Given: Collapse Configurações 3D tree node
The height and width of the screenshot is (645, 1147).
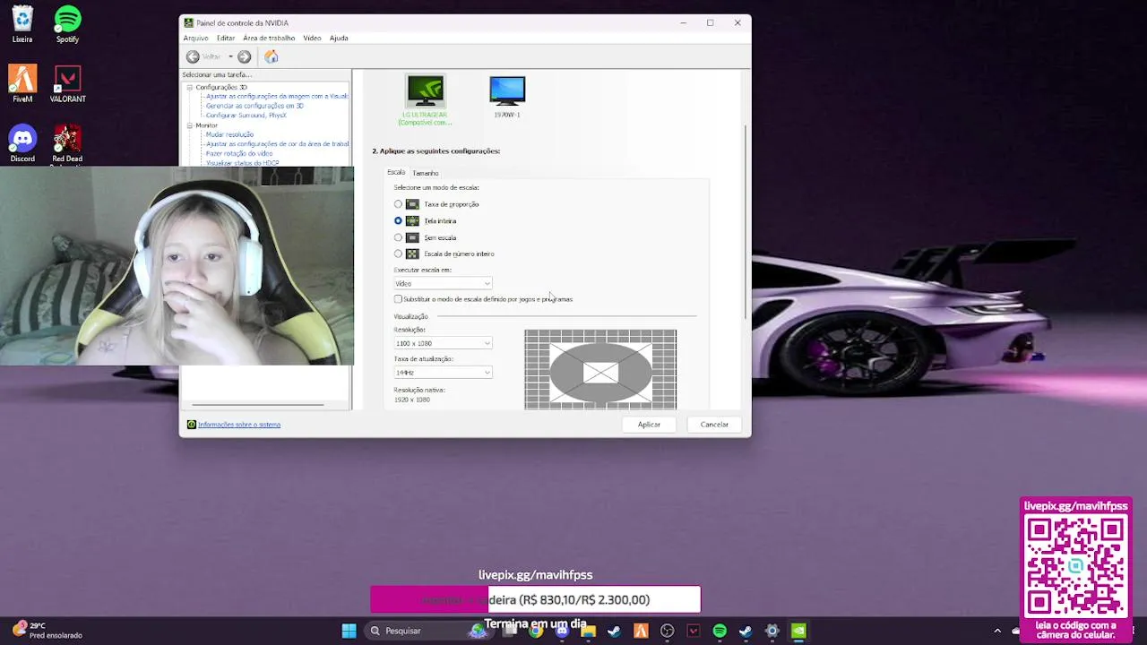Looking at the screenshot, I should tap(189, 87).
